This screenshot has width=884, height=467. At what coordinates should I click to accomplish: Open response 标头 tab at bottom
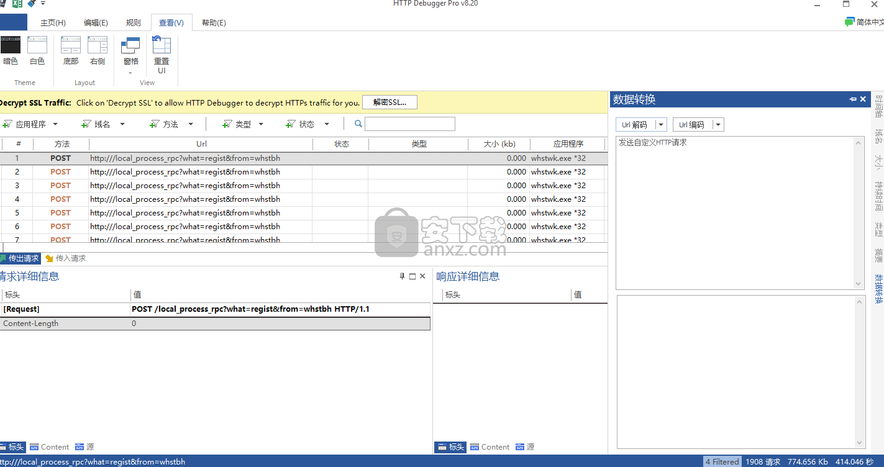coord(450,447)
